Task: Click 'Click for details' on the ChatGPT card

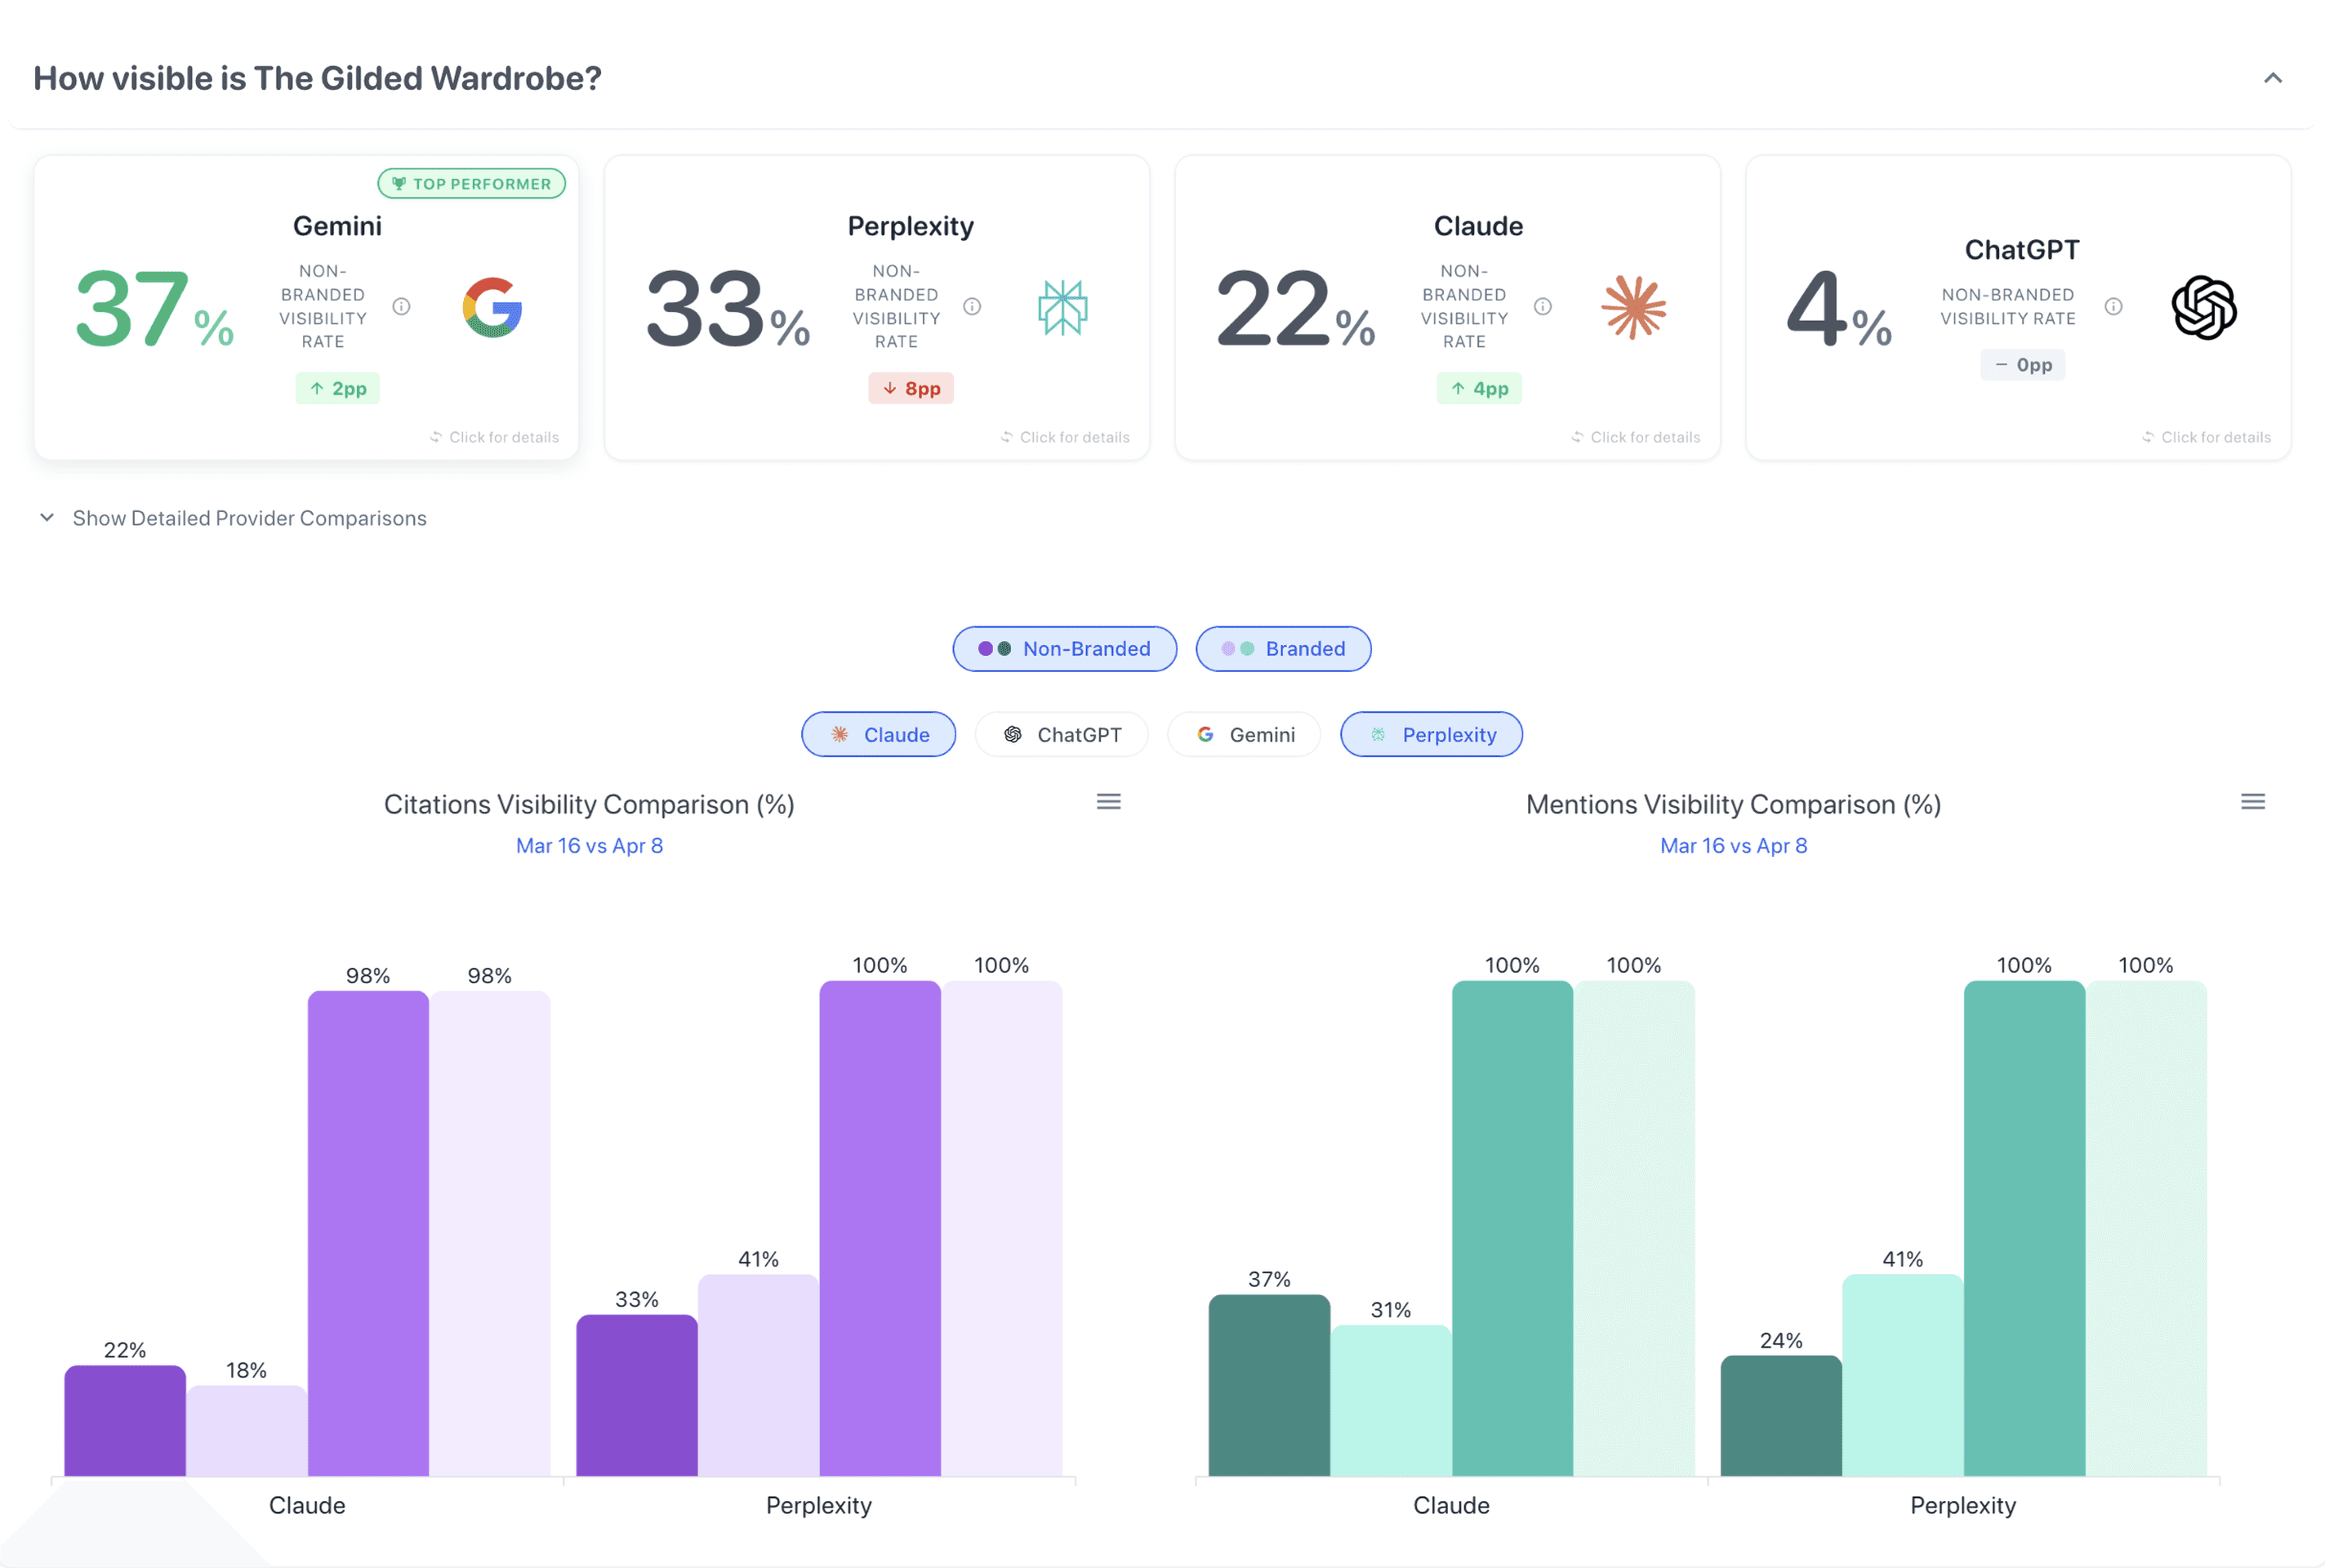Action: click(2206, 437)
